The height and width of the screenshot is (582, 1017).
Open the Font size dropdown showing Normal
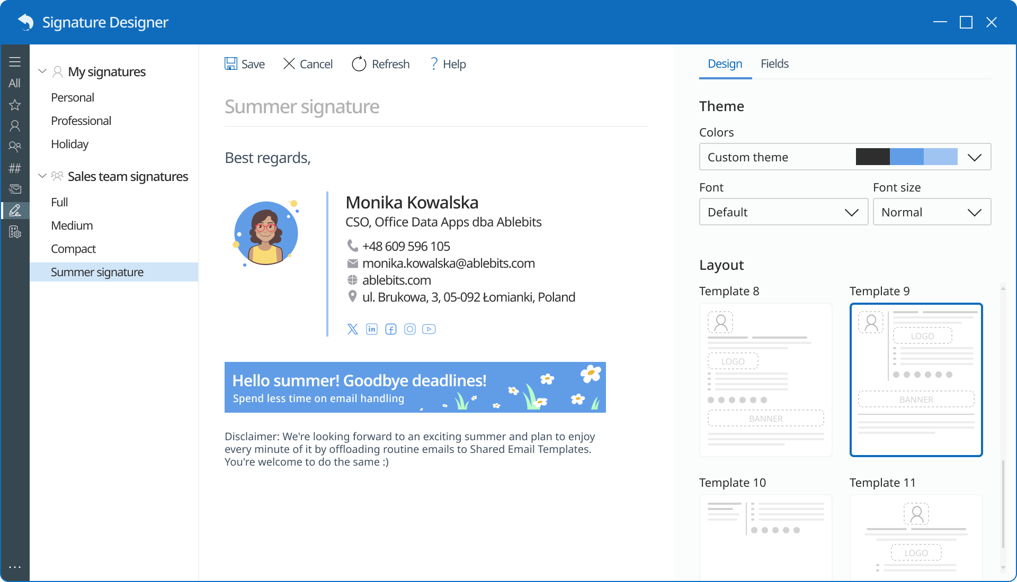[932, 212]
